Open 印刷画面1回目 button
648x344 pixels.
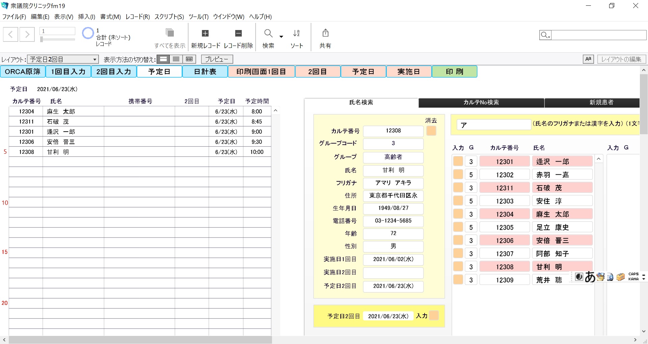(x=261, y=71)
